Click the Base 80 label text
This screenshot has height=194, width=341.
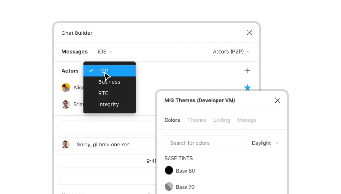[186, 171]
